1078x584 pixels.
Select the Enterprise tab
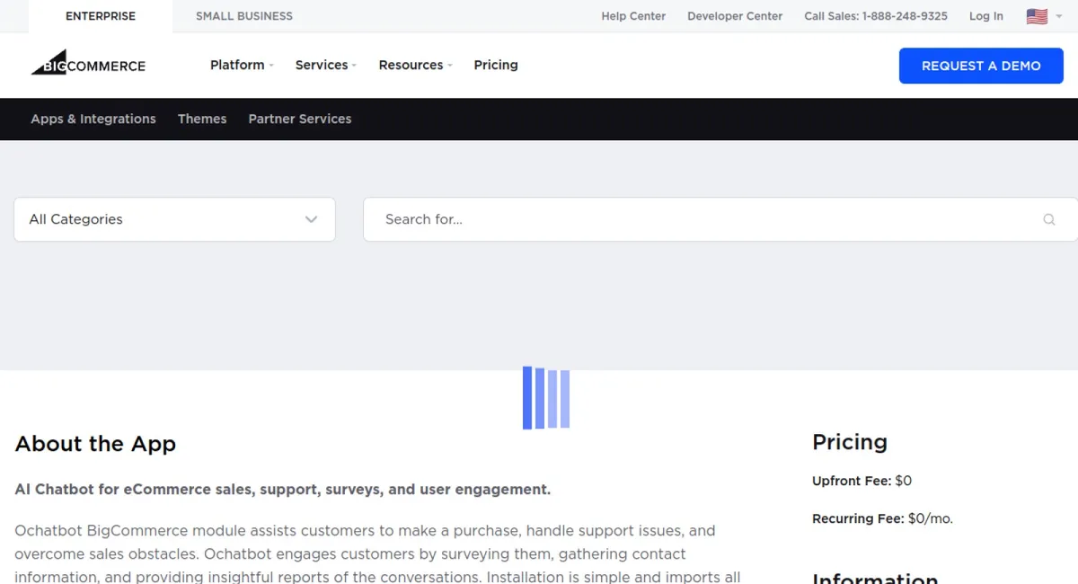(x=100, y=15)
